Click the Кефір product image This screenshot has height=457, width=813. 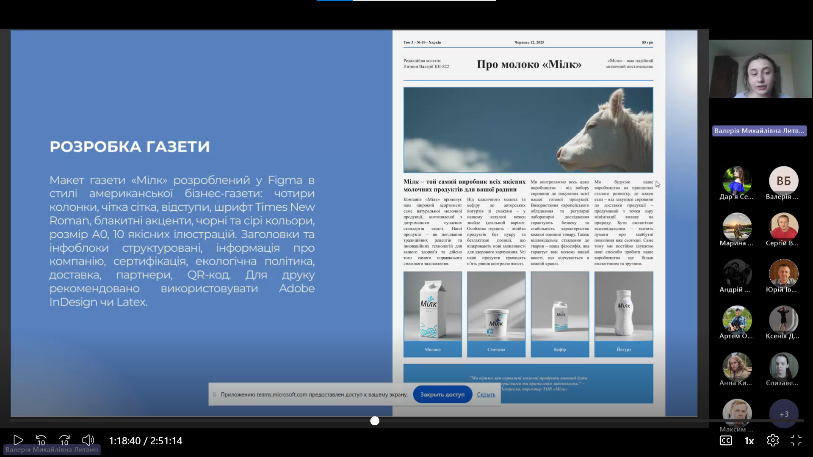click(x=560, y=306)
